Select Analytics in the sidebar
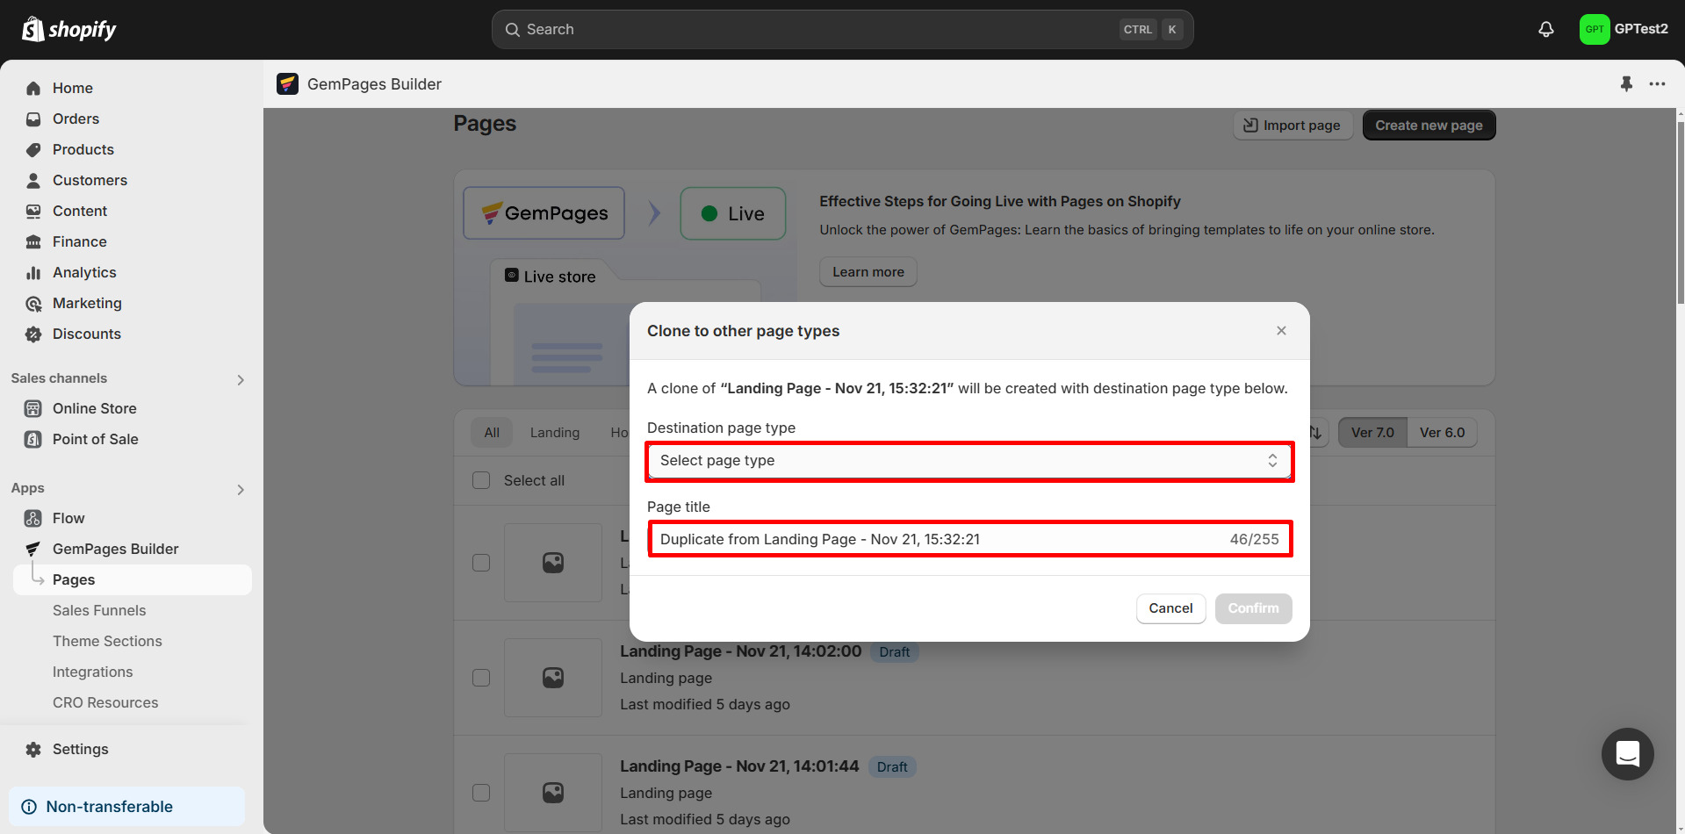The image size is (1685, 834). coord(84,272)
